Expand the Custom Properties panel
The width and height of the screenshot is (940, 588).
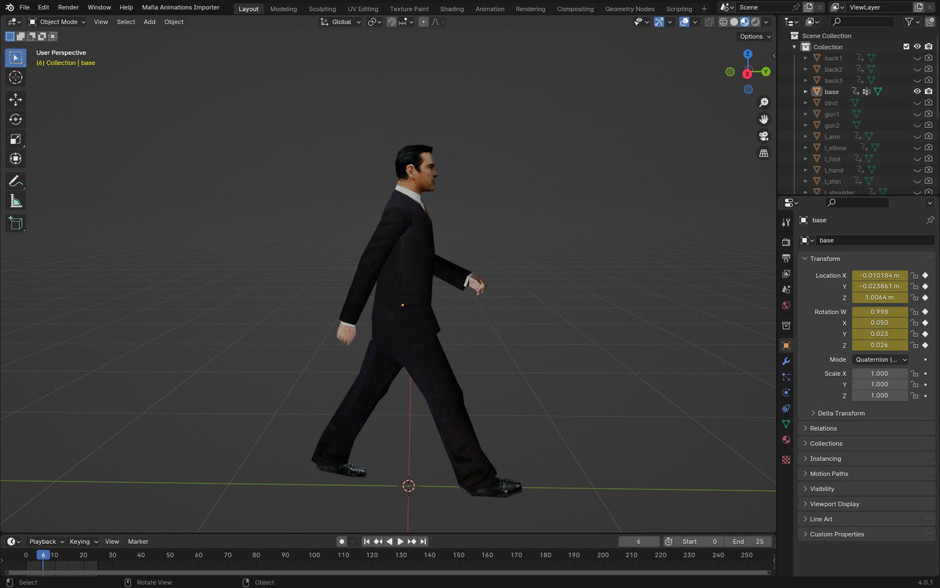point(836,534)
